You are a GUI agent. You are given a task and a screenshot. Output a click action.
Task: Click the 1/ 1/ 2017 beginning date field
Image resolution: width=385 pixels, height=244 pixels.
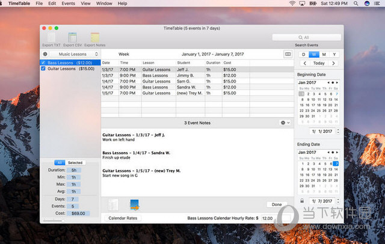point(322,131)
